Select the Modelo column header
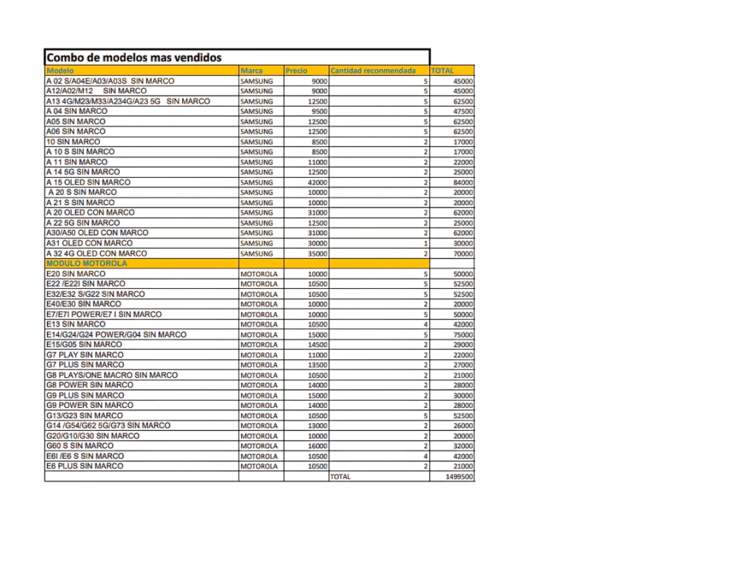 (x=60, y=71)
